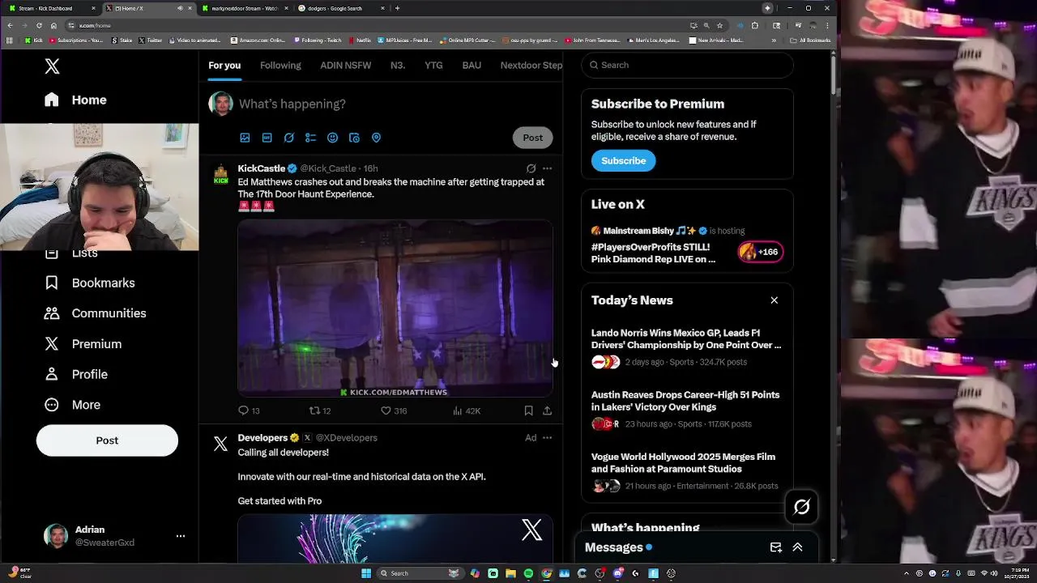Open Spotify from the taskbar

528,573
